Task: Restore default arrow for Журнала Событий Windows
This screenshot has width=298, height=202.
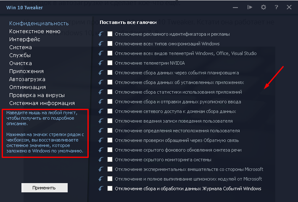Action: point(101,189)
